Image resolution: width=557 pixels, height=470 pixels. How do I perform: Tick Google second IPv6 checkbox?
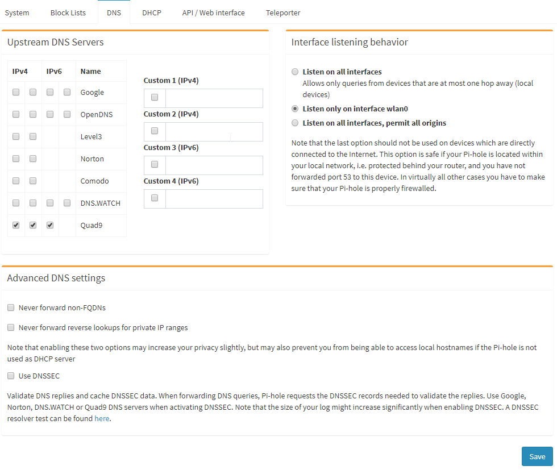pyautogui.click(x=67, y=93)
